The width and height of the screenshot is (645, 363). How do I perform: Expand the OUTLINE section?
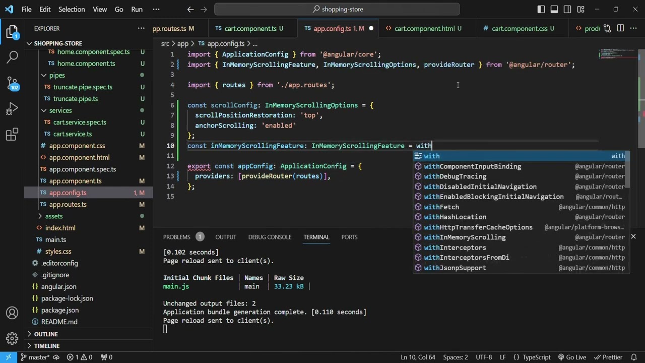point(46,334)
